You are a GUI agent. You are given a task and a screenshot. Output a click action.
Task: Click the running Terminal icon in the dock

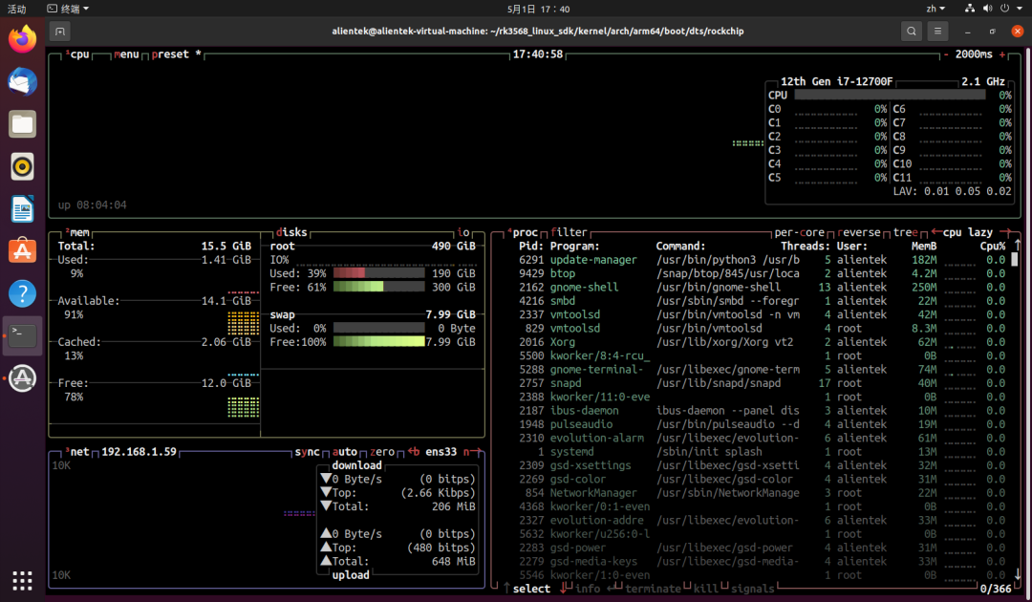coord(22,335)
